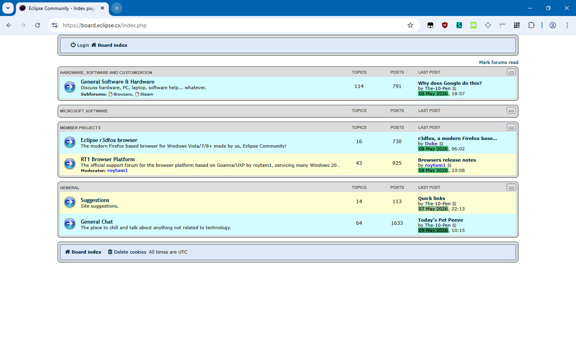The width and height of the screenshot is (576, 344).
Task: Open the tab search dropdown arrow
Action: pos(8,8)
